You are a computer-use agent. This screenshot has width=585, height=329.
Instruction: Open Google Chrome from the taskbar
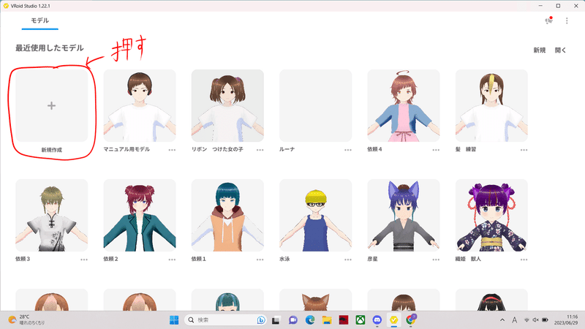411,319
